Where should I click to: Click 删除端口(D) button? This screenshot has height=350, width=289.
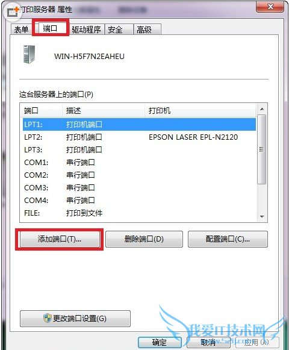(144, 239)
